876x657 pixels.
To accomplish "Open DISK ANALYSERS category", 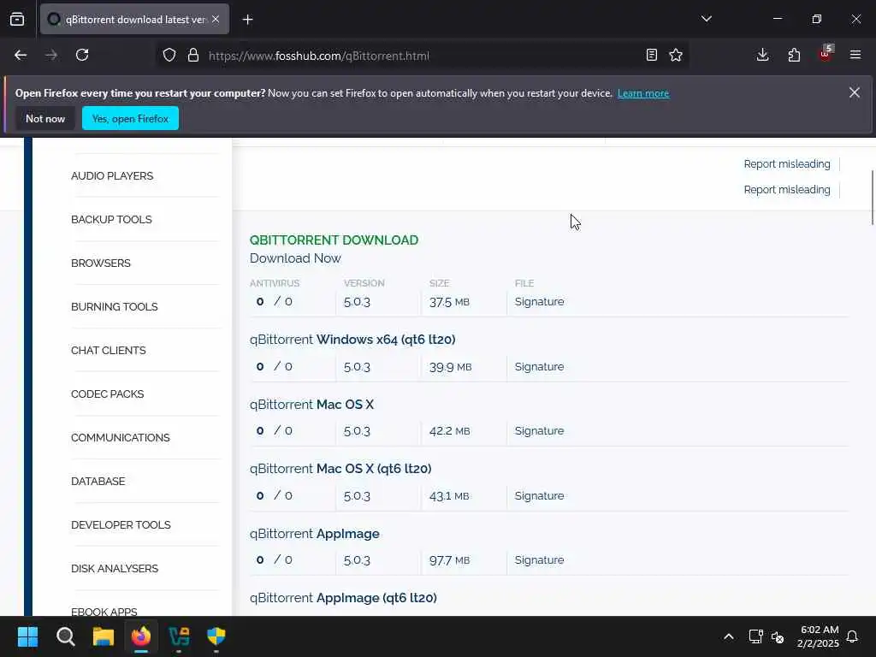I will [115, 568].
